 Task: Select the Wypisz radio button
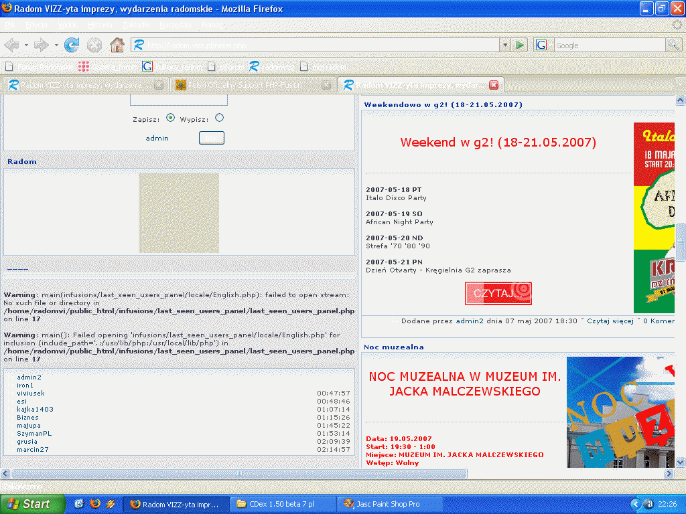point(219,118)
